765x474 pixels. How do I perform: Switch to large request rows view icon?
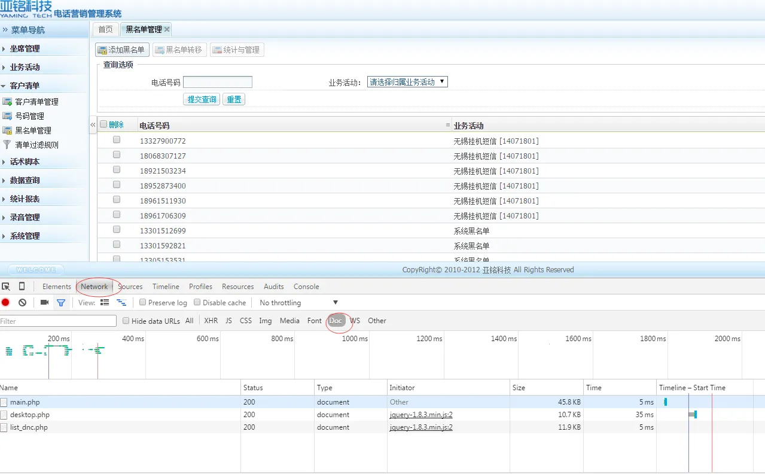[x=105, y=303]
